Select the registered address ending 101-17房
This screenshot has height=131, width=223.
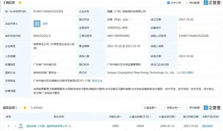tap(62, 81)
